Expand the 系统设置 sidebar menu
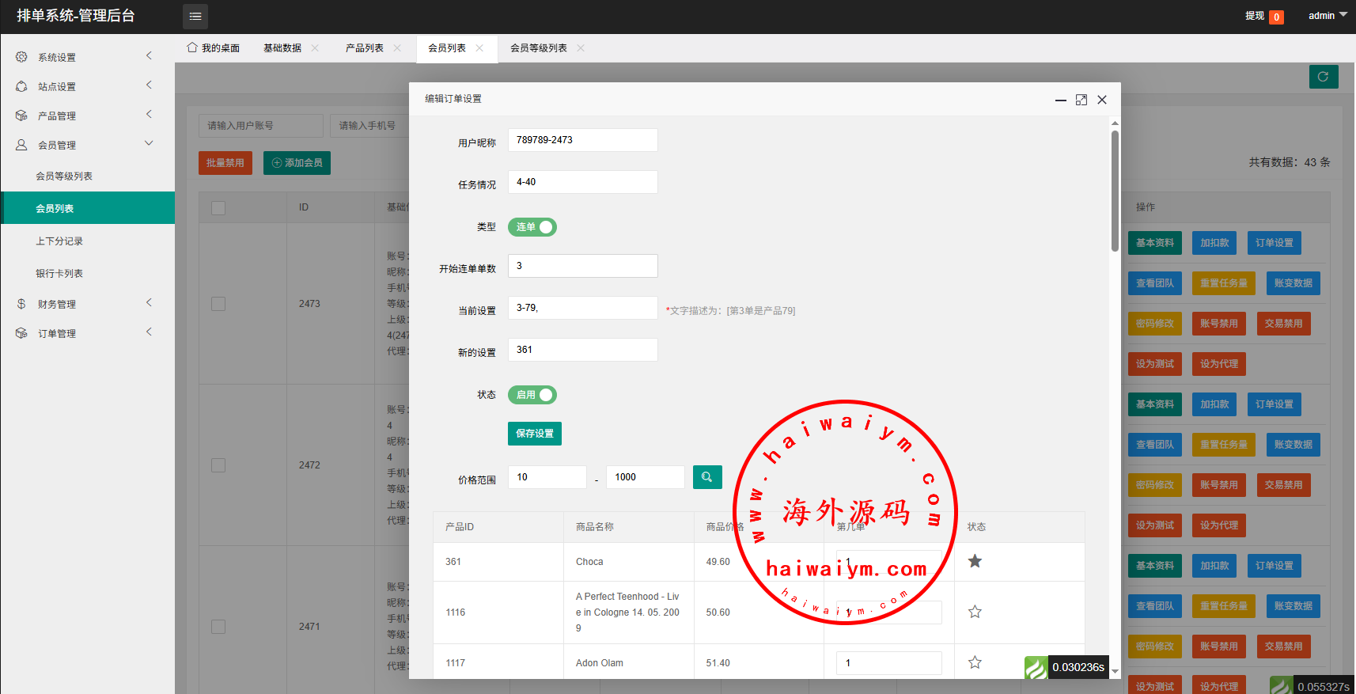This screenshot has width=1356, height=694. [x=83, y=57]
